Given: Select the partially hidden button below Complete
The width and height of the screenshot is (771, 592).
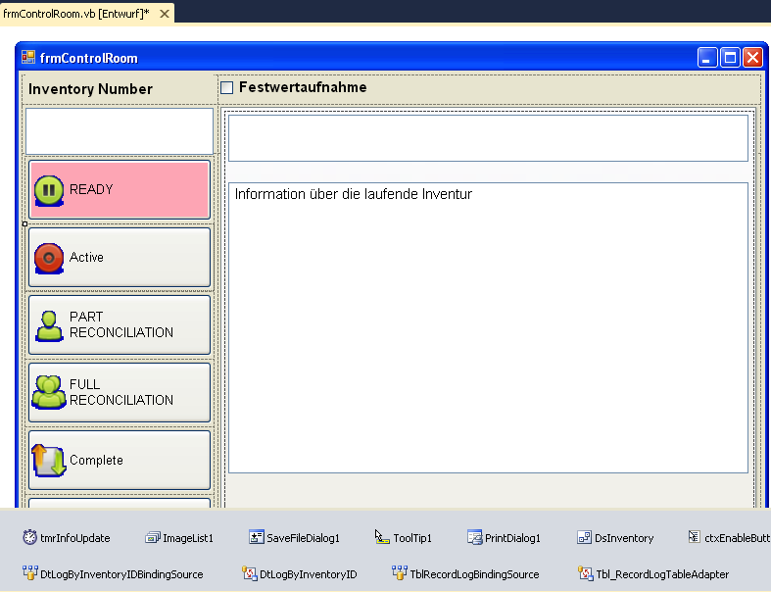Looking at the screenshot, I should click(120, 503).
